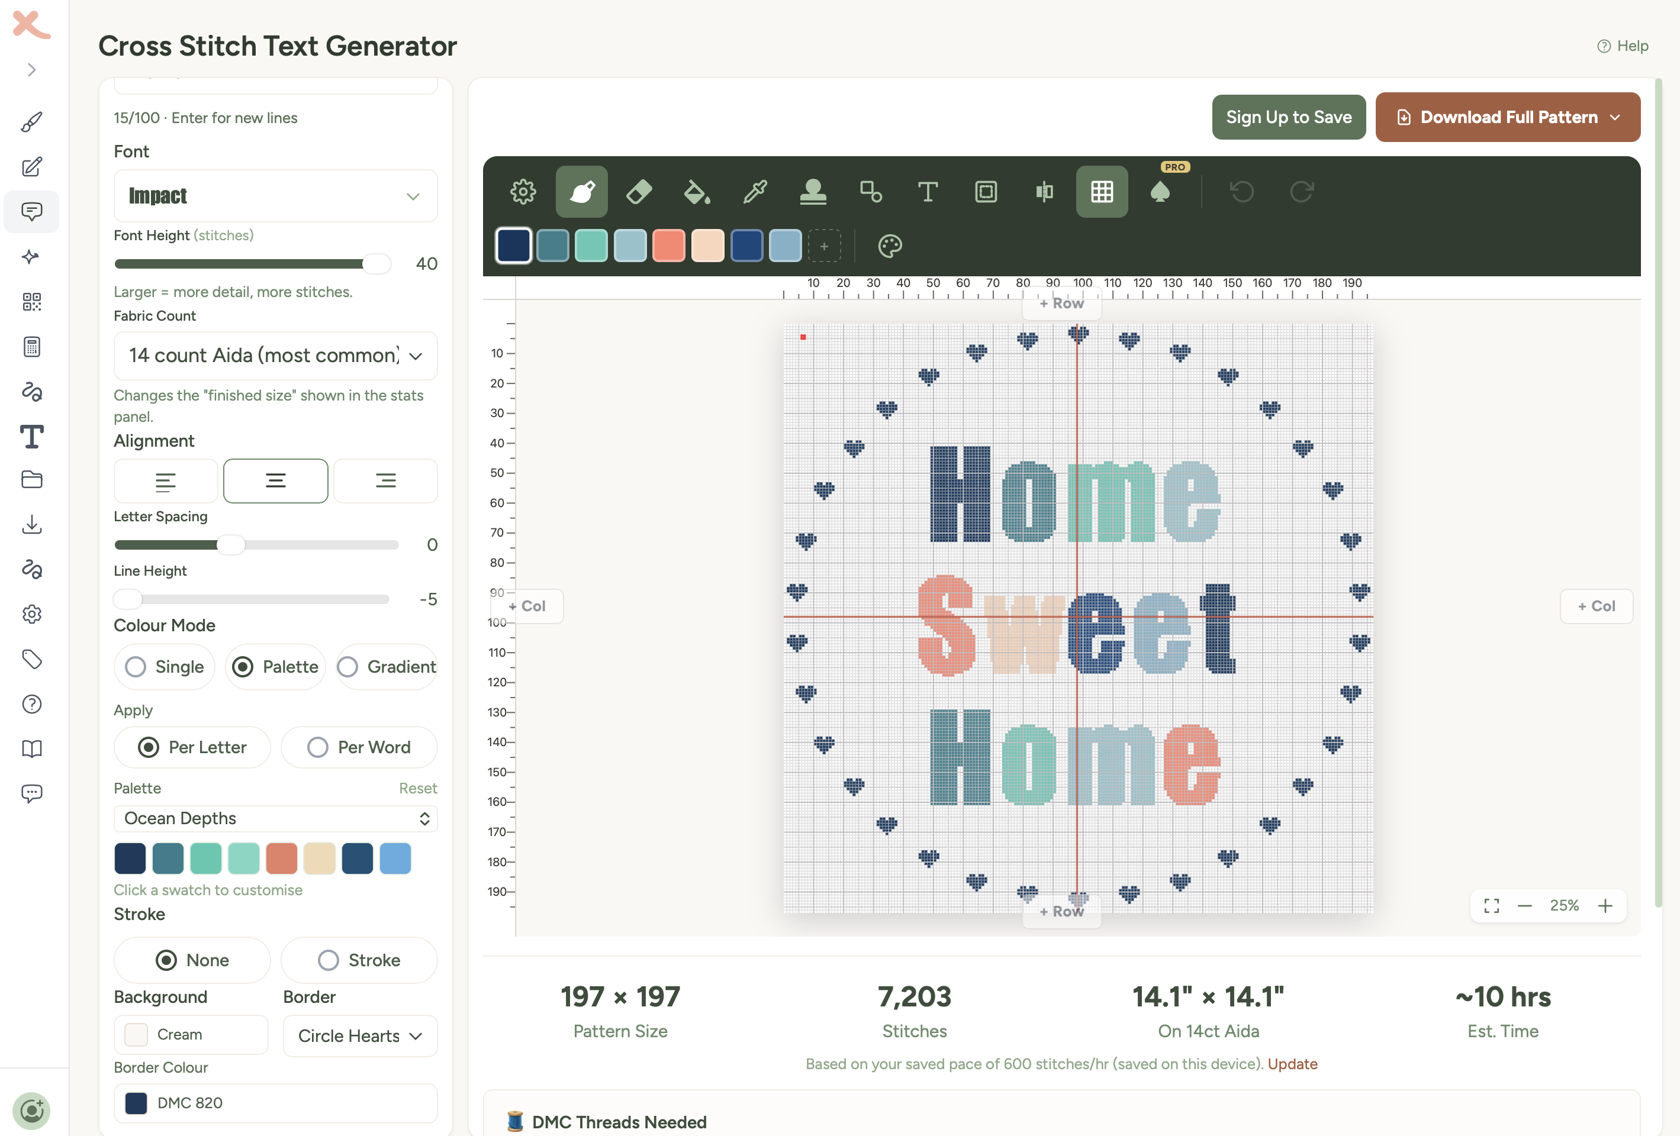
Task: Select the frame border tool
Action: click(986, 192)
